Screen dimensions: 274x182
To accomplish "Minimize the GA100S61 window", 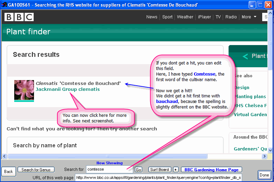I will (252, 5).
